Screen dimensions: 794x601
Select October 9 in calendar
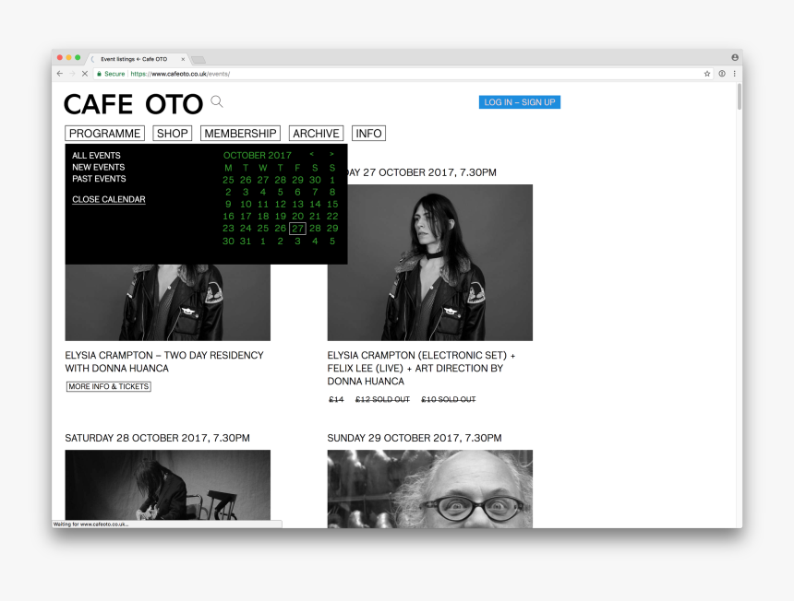point(228,205)
